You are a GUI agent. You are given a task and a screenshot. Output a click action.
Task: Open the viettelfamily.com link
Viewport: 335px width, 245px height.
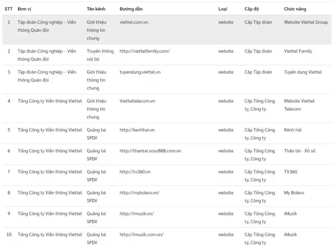[145, 51]
